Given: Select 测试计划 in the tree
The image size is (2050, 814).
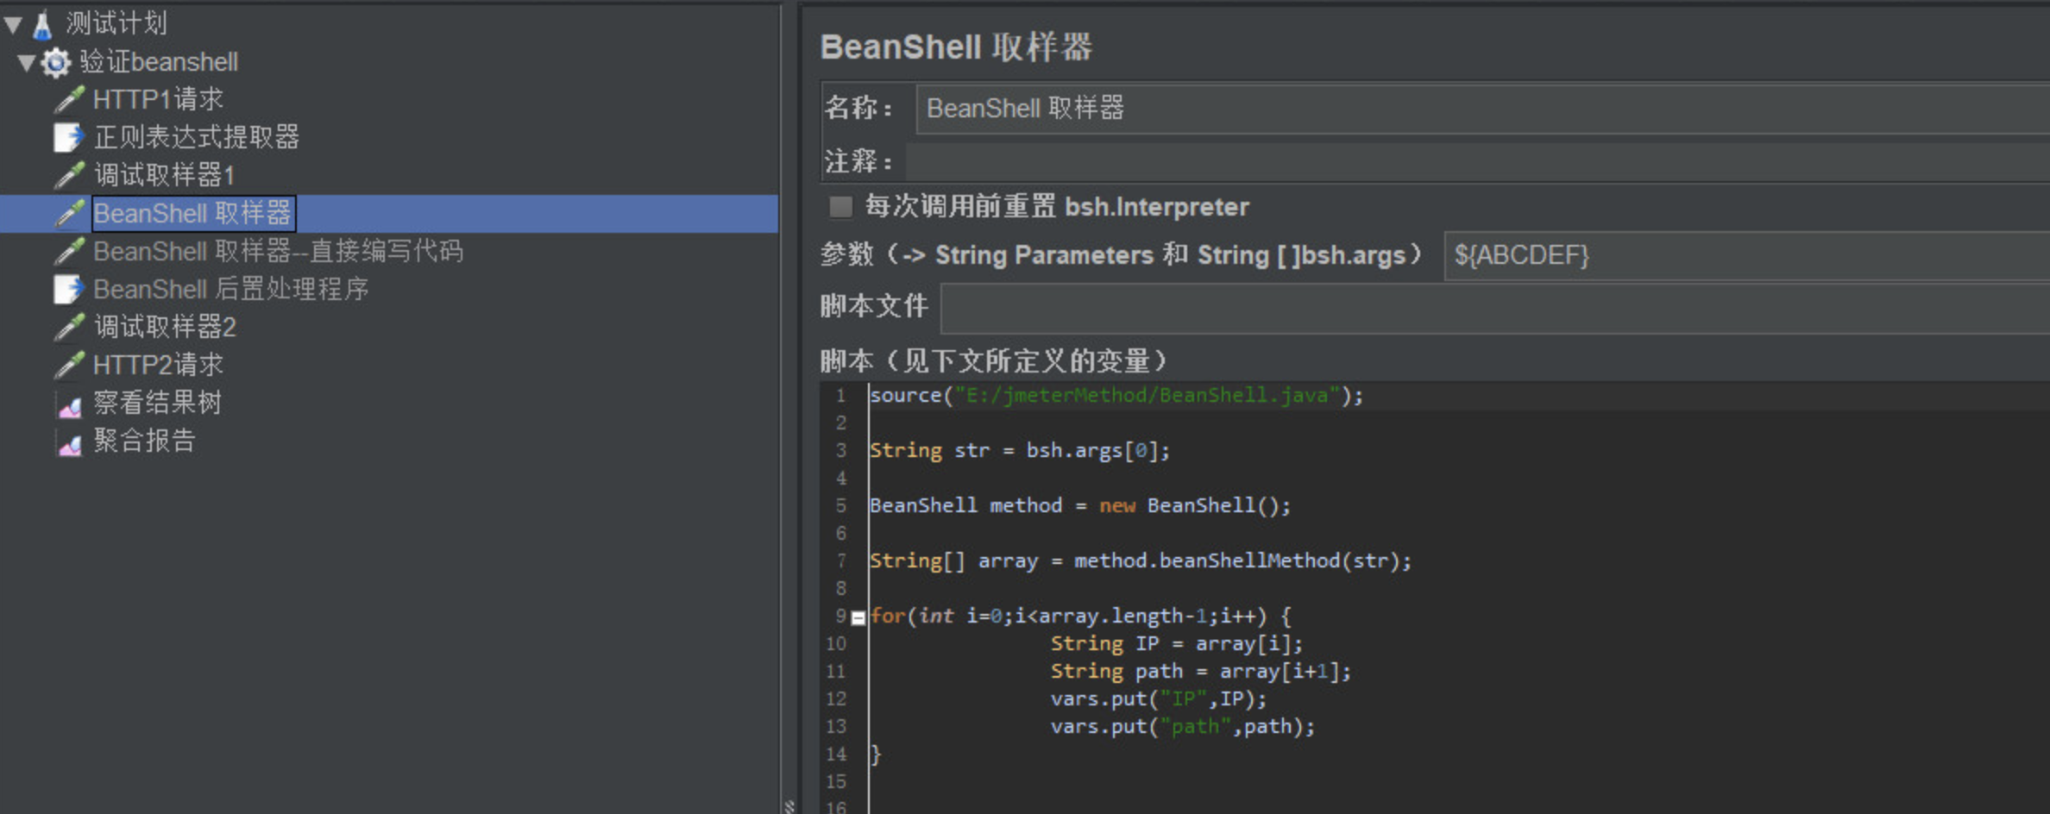Looking at the screenshot, I should pos(116,23).
